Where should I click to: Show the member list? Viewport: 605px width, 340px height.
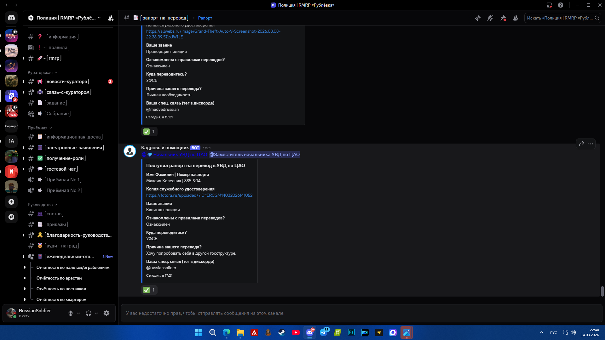(x=516, y=18)
